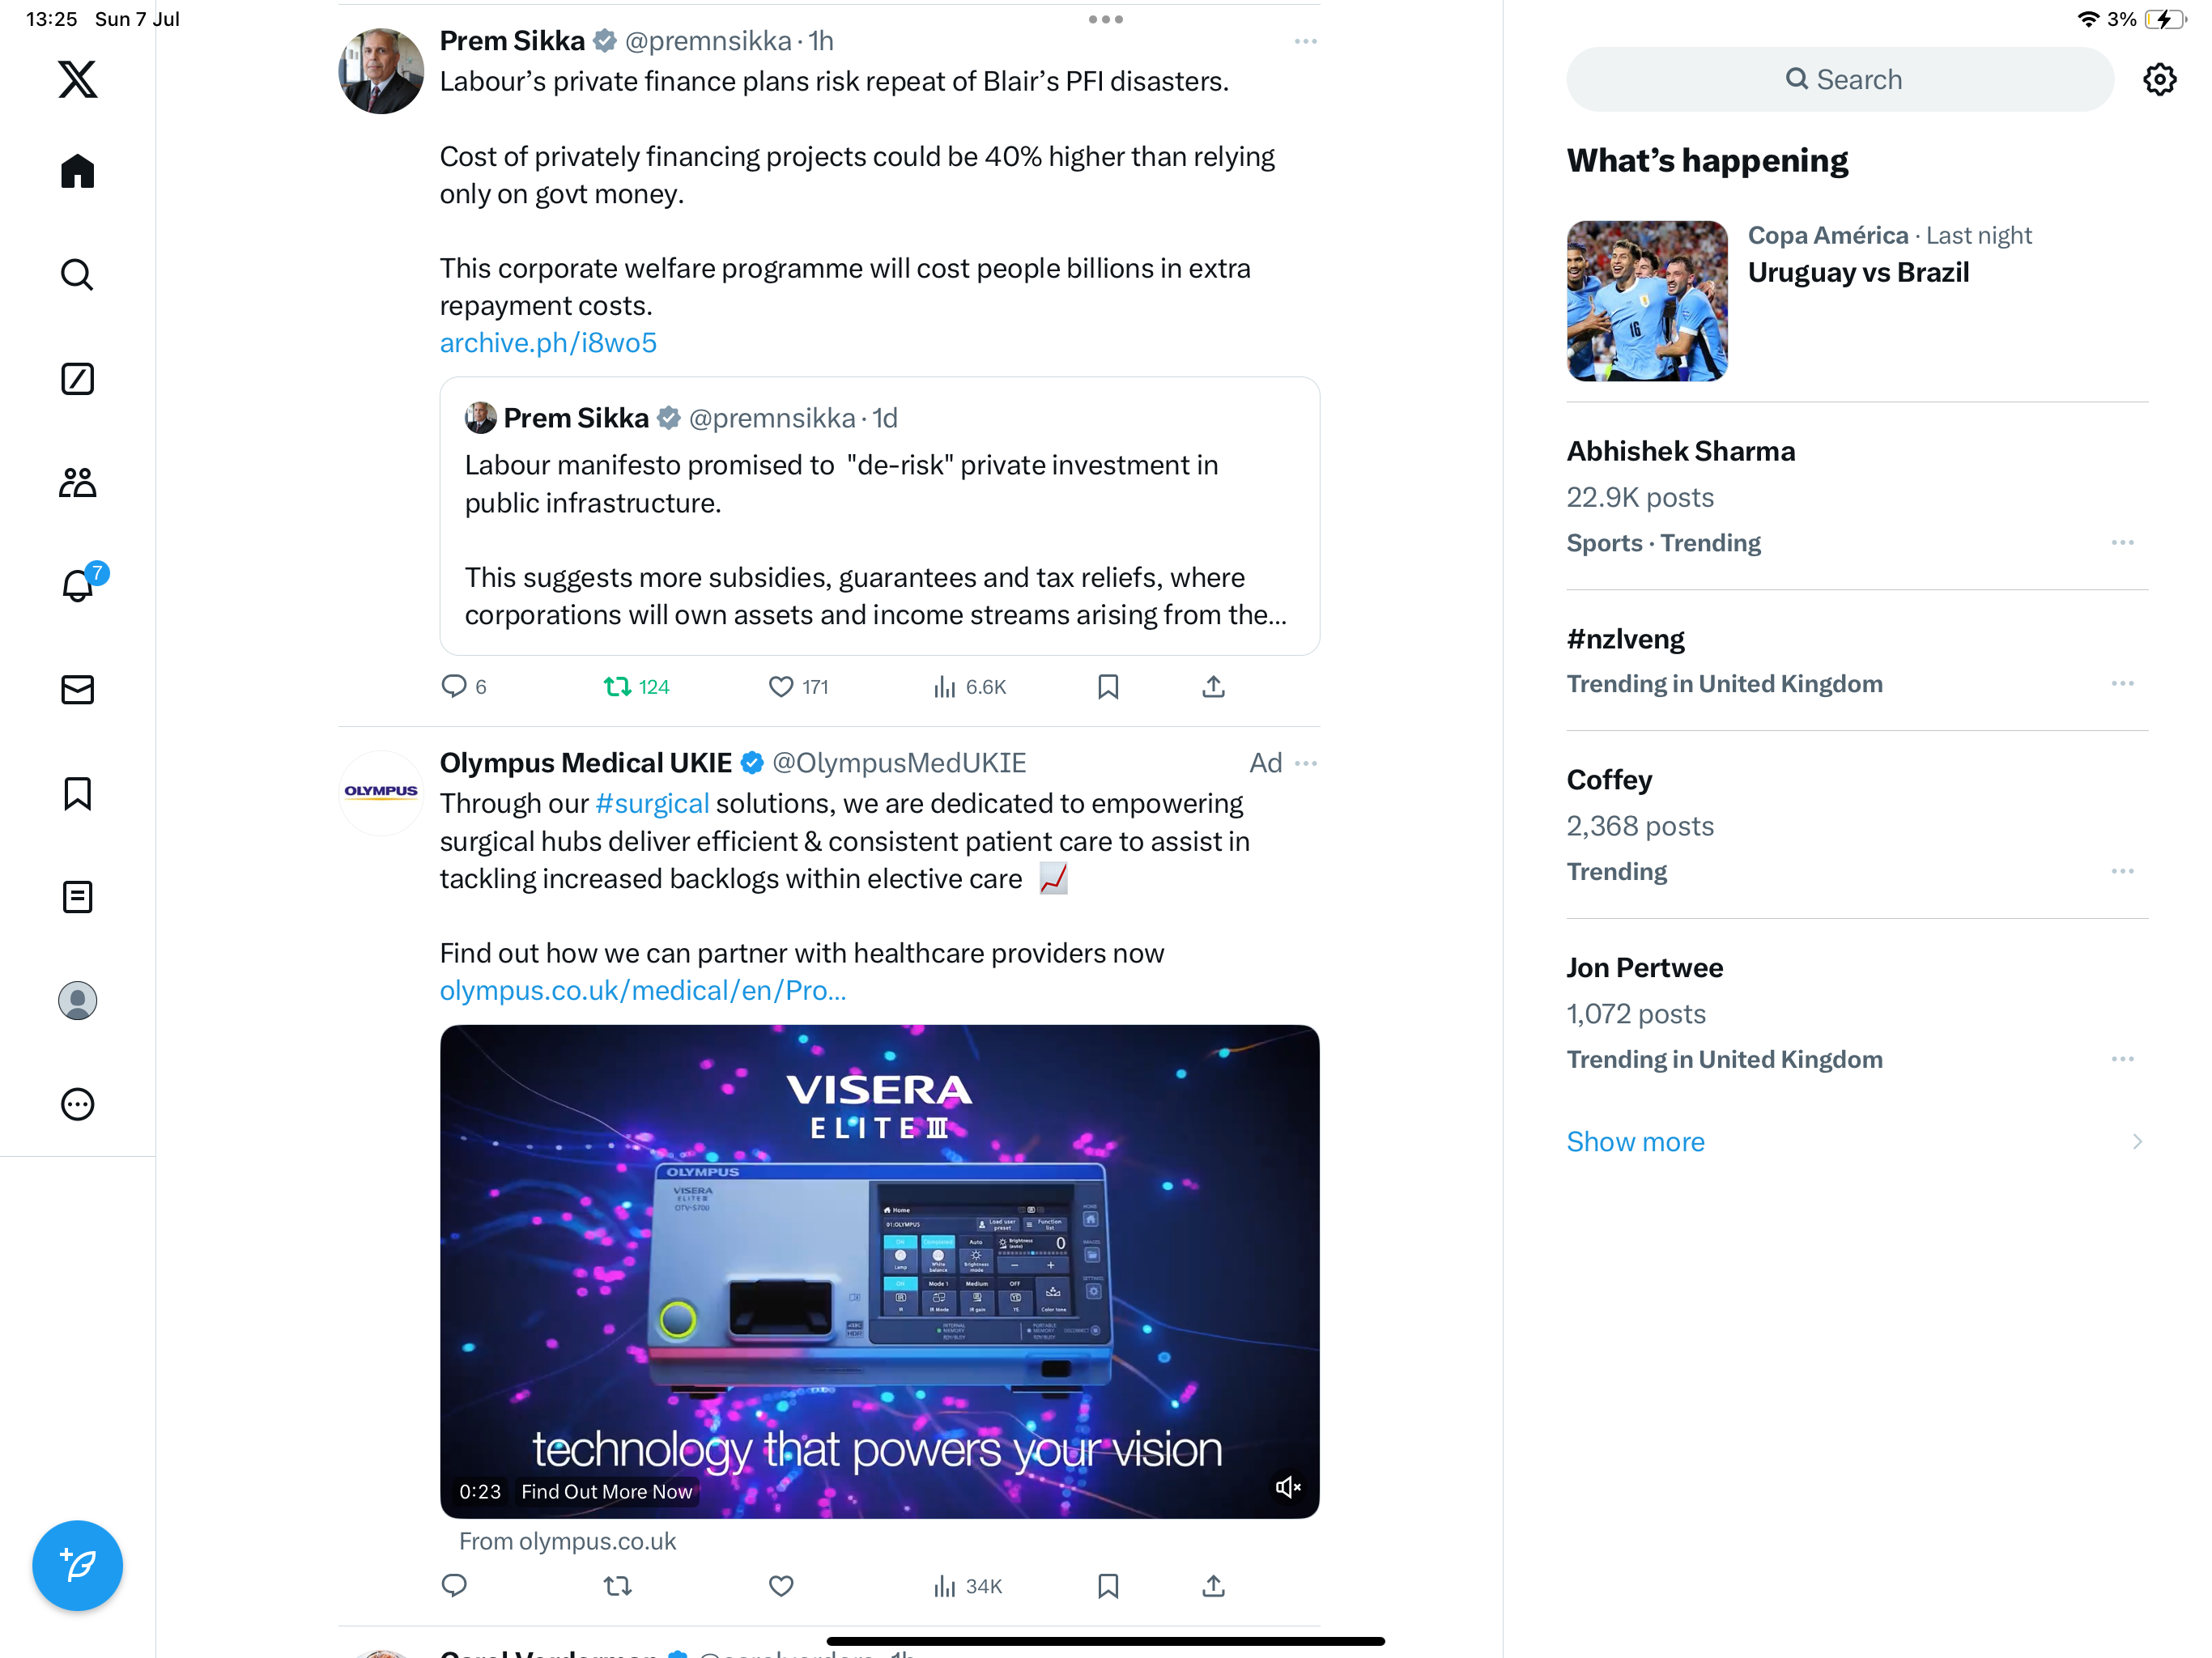Image resolution: width=2212 pixels, height=1658 pixels.
Task: Unmute the Olympus video ad
Action: [x=1287, y=1487]
